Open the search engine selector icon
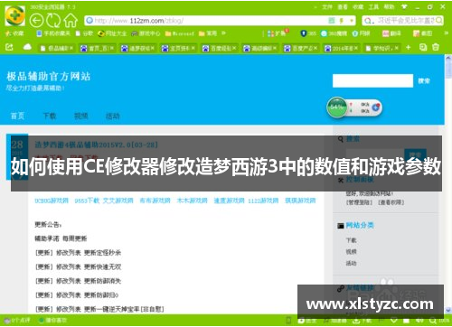 point(368,21)
